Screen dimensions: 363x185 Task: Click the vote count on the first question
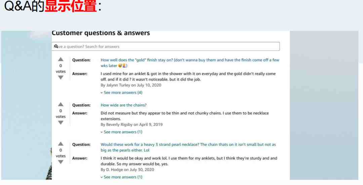pyautogui.click(x=61, y=66)
